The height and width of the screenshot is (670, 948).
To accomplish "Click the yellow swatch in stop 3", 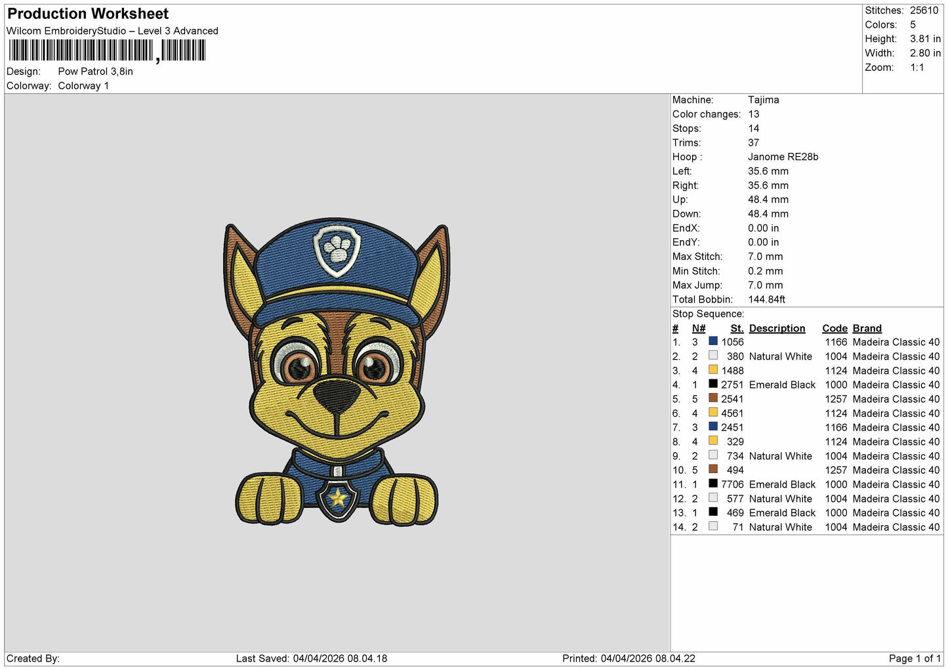I will tap(713, 369).
